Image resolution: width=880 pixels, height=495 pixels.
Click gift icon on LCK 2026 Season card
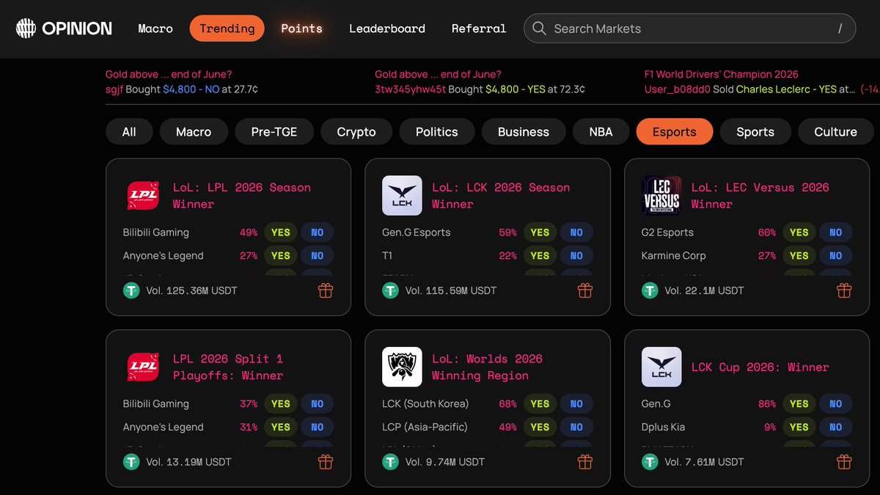pos(585,290)
